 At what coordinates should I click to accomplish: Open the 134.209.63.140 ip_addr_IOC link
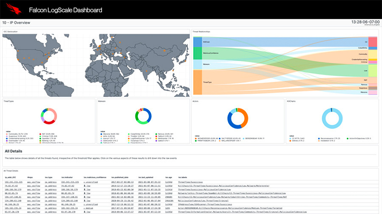coord(13,201)
